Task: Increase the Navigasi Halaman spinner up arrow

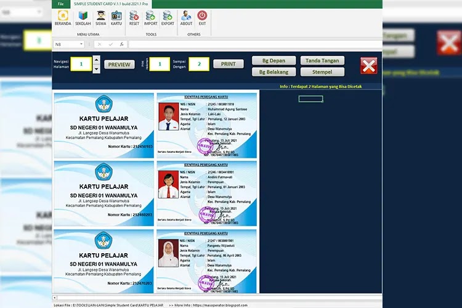Action: [x=96, y=60]
